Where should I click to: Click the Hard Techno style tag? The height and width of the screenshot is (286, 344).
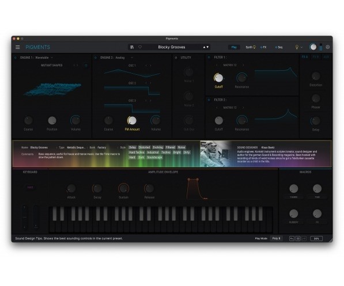click(x=137, y=152)
